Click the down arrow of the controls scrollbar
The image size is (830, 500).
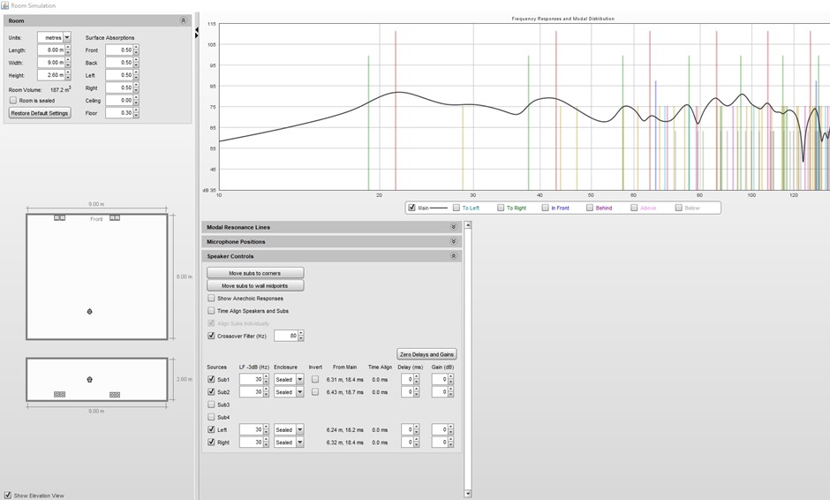[467, 493]
